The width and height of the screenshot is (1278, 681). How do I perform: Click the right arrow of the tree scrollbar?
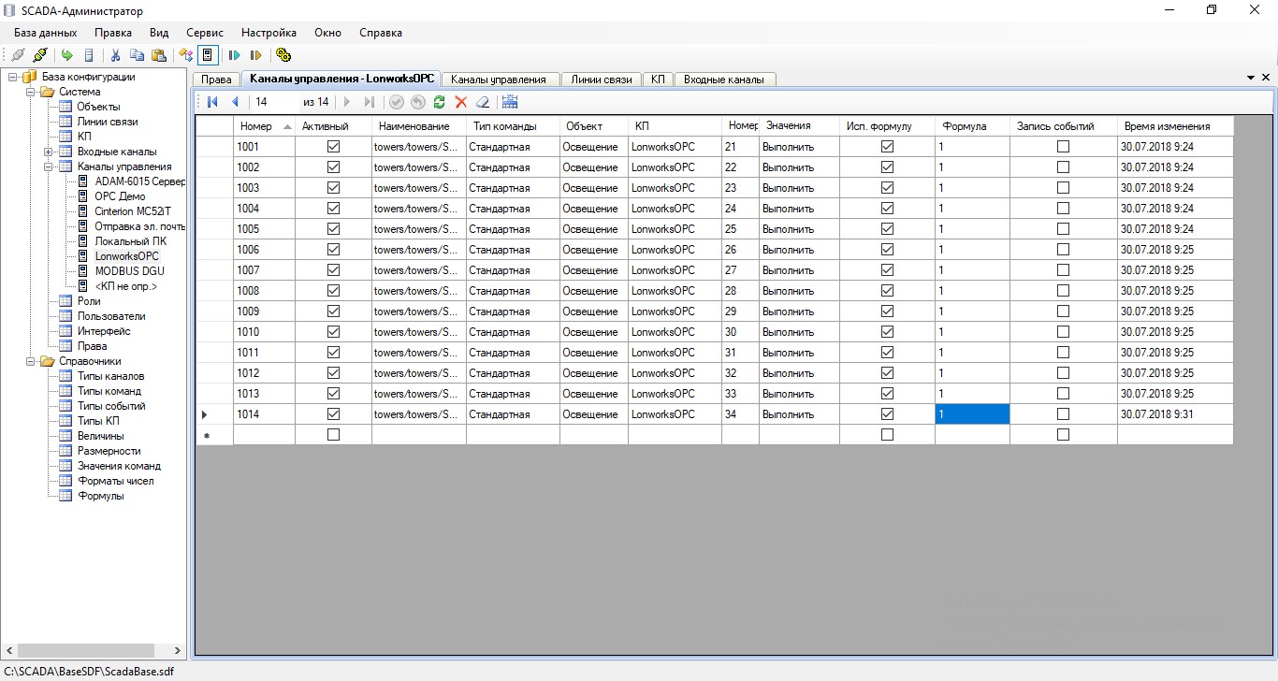pos(178,650)
